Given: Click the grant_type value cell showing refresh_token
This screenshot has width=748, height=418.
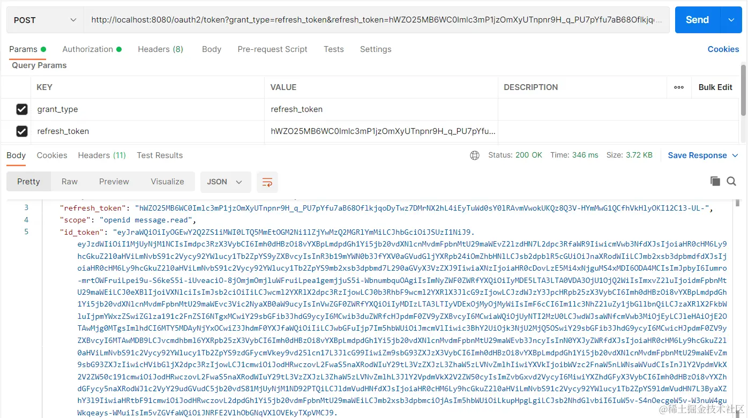Looking at the screenshot, I should tap(381, 109).
